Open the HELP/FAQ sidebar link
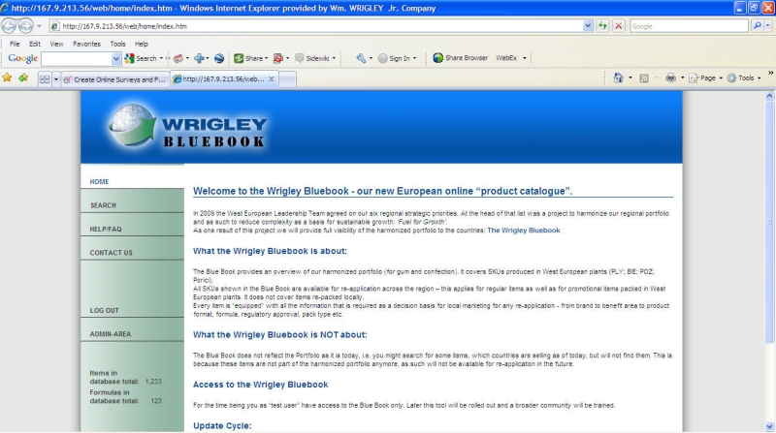Screen dimensions: 776x433 point(106,229)
